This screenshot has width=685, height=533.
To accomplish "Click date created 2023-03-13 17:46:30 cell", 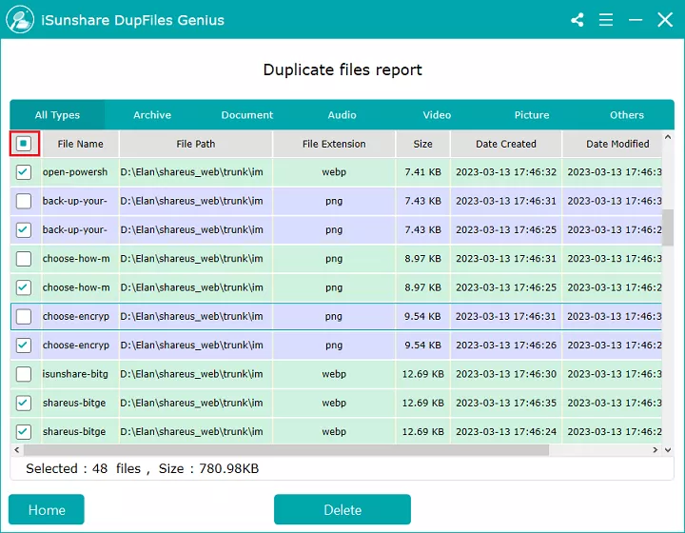I will click(x=506, y=374).
